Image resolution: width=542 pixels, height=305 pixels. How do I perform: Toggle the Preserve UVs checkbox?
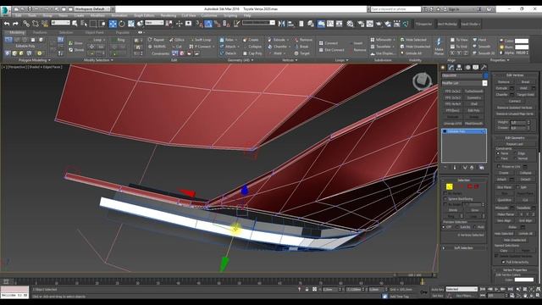(x=499, y=166)
